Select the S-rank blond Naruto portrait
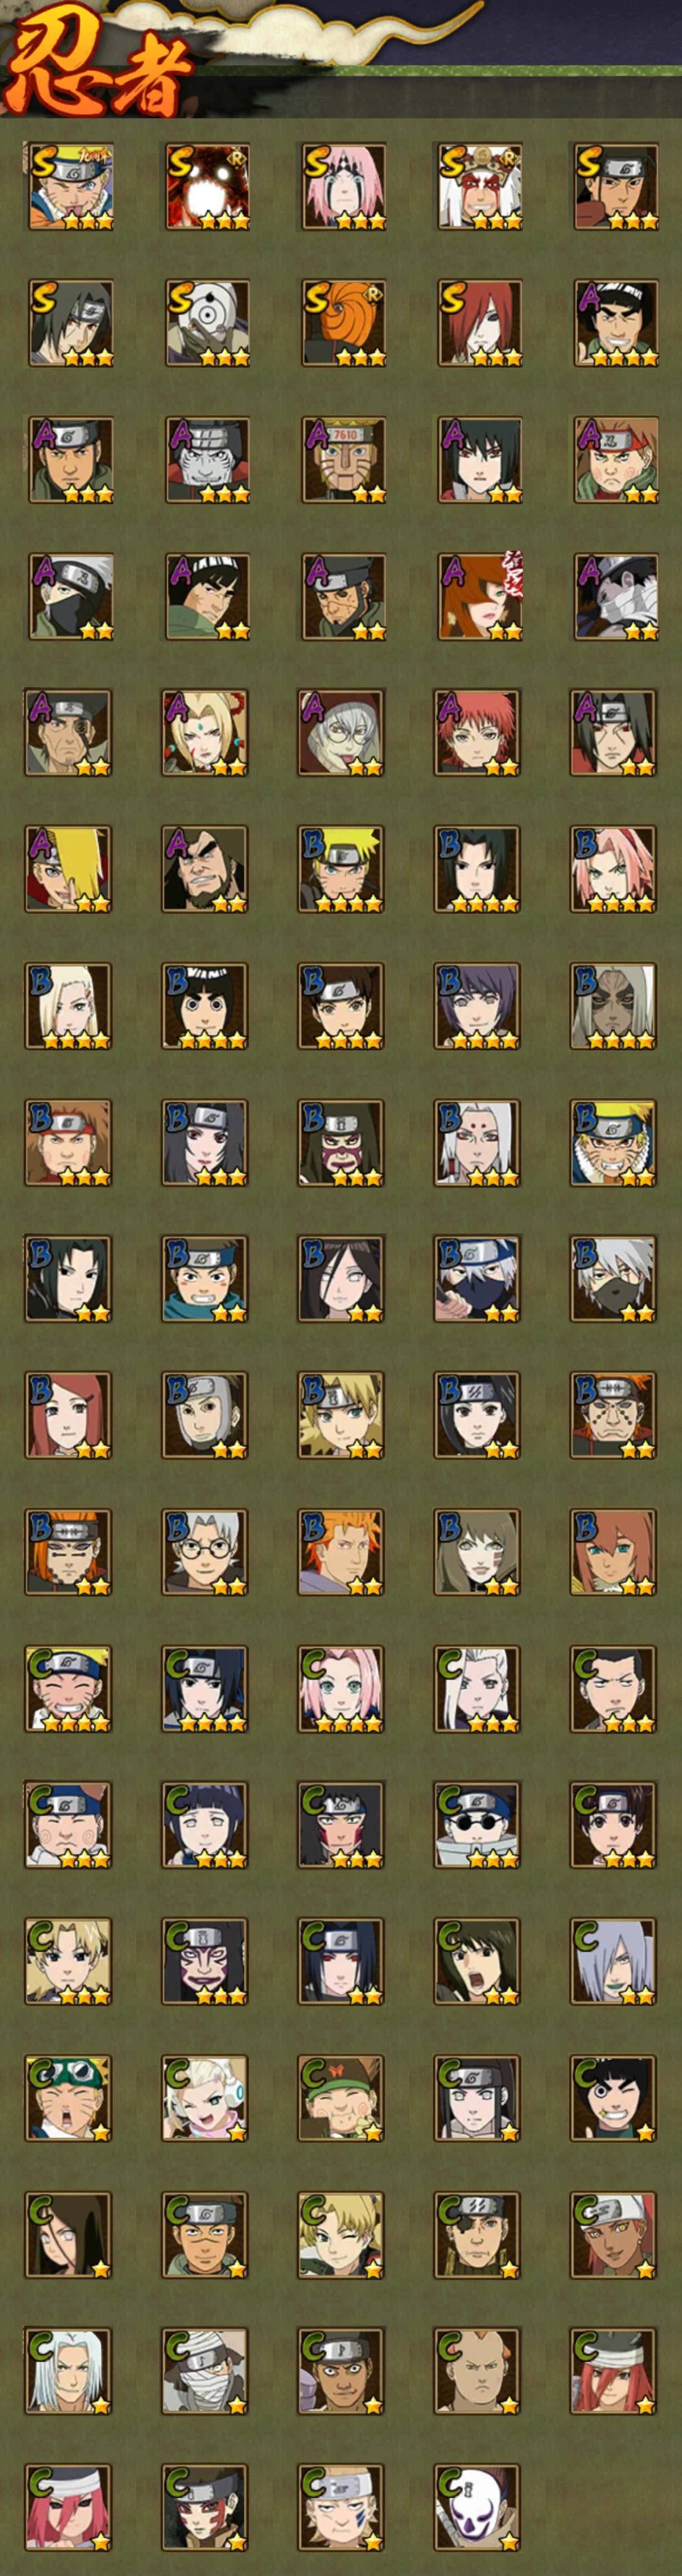This screenshot has height=2576, width=682. (x=69, y=187)
